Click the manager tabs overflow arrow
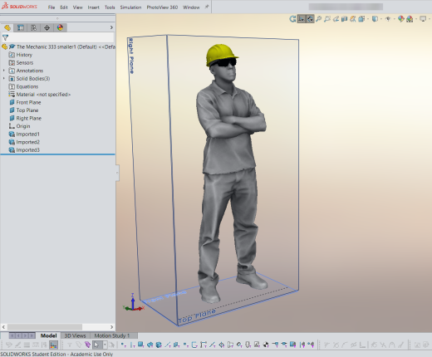 point(111,27)
